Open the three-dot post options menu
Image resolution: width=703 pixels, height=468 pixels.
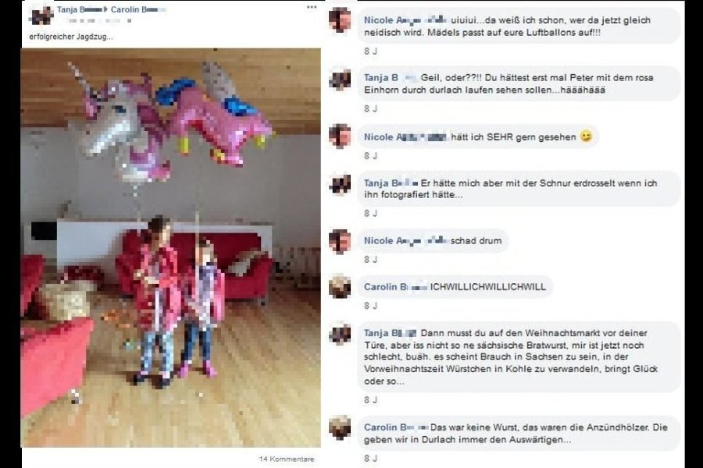312,7
